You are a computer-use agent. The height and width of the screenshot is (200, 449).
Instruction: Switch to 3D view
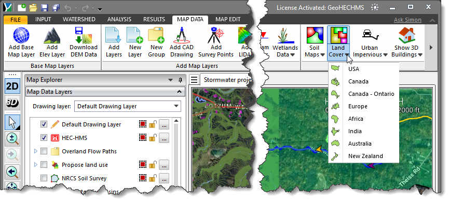12,103
